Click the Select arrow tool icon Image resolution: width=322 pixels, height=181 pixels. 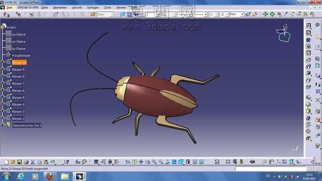coord(318,37)
